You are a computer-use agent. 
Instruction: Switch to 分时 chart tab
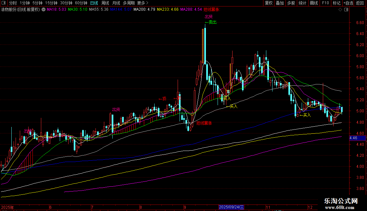pos(13,3)
